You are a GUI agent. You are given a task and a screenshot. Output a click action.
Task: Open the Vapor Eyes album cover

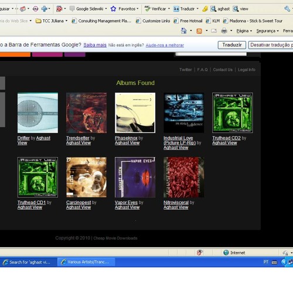pyautogui.click(x=135, y=177)
